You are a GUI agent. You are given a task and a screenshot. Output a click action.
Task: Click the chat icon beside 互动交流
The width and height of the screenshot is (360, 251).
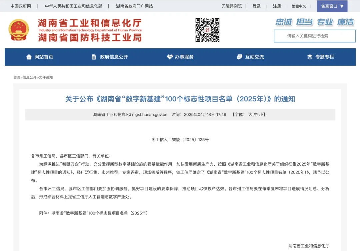coord(239,57)
